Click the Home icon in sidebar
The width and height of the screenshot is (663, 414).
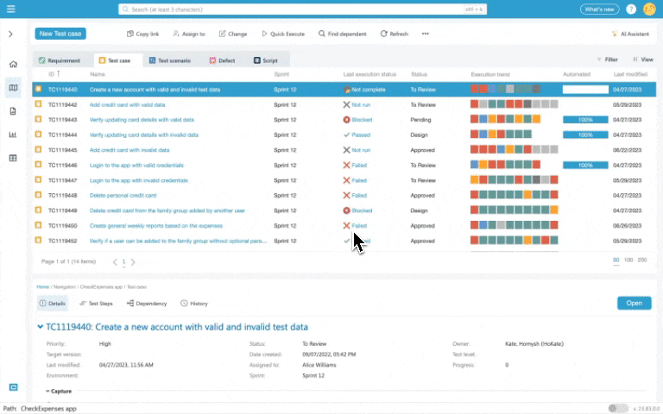coord(13,64)
